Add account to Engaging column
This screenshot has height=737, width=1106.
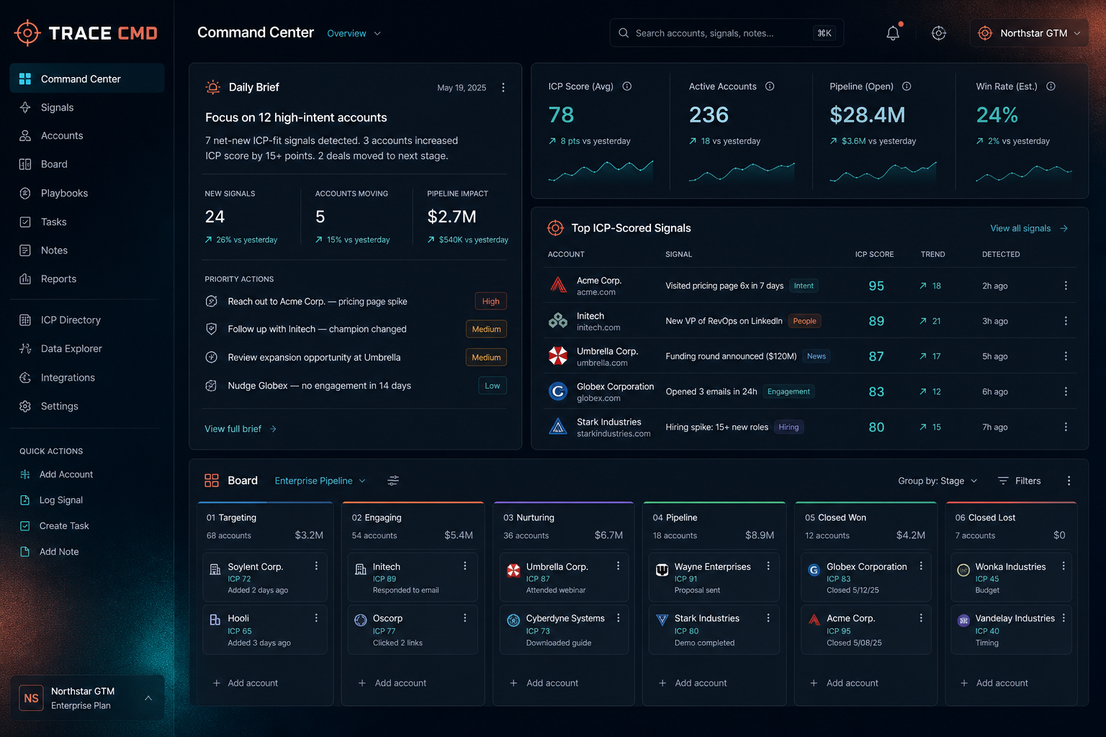tap(392, 683)
